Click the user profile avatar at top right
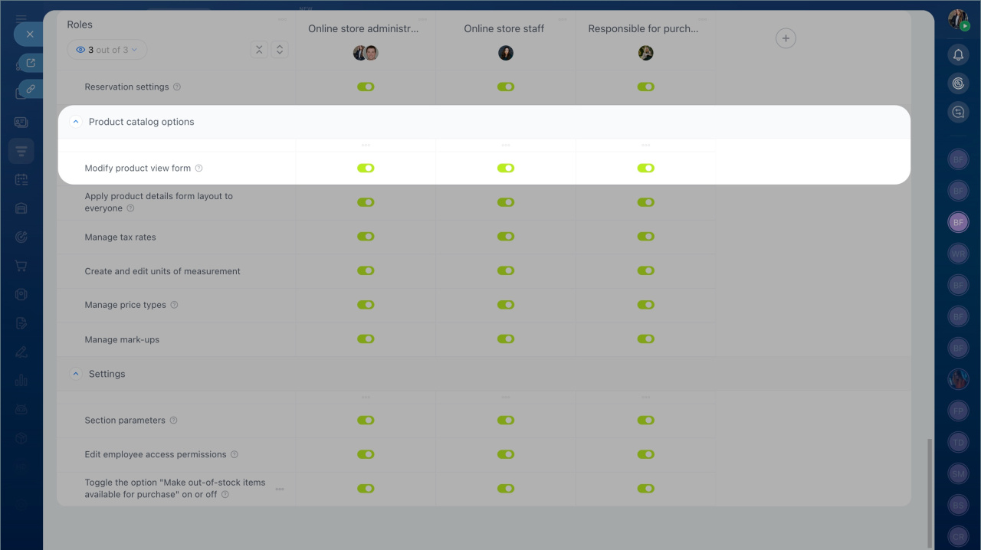The image size is (981, 550). pos(957,19)
